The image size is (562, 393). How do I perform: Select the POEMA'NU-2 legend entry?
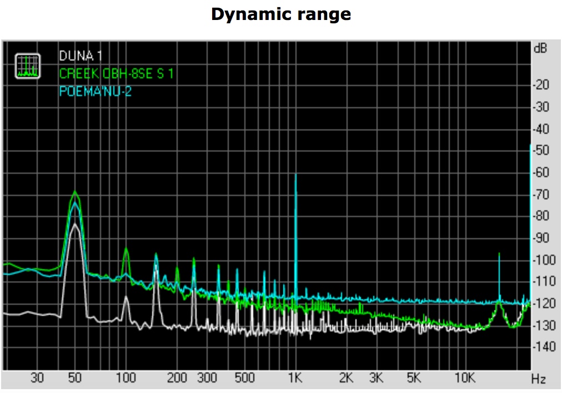[96, 91]
